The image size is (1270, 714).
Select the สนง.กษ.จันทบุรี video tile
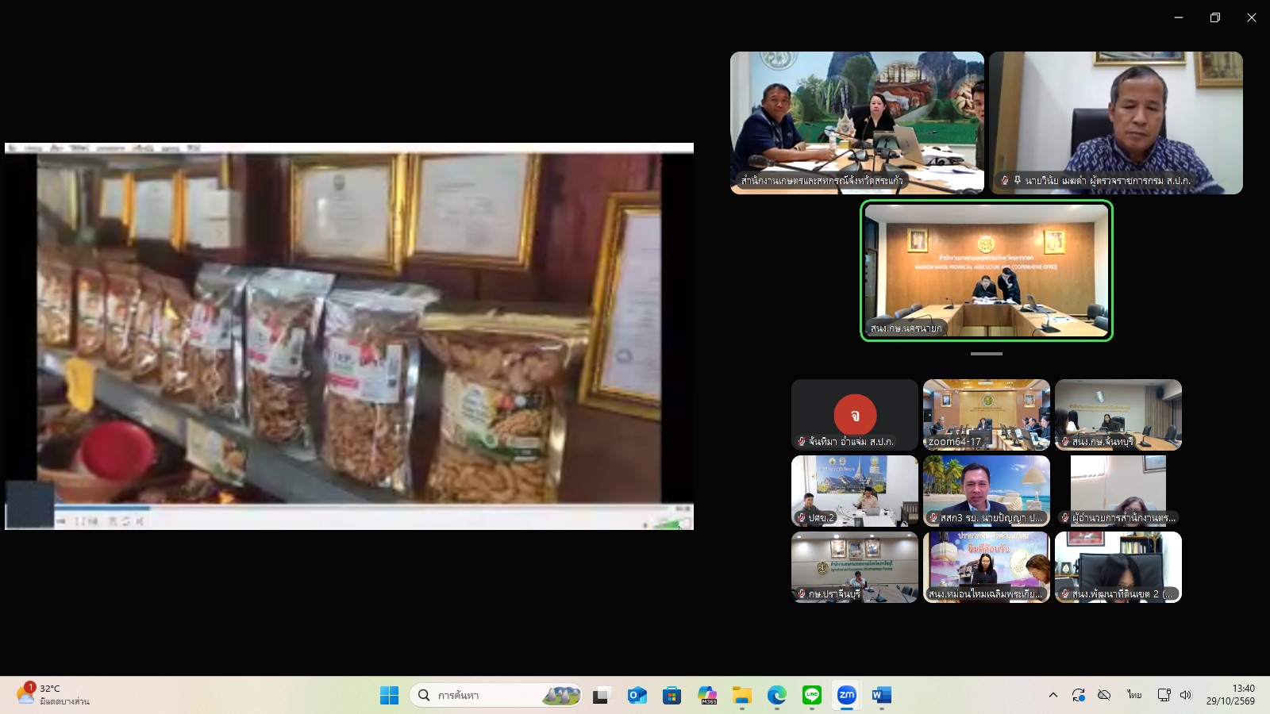[1118, 415]
